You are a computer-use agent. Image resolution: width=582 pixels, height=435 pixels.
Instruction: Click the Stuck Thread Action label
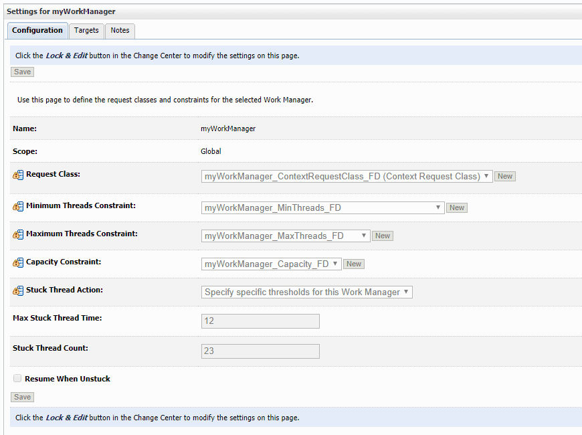tap(65, 290)
